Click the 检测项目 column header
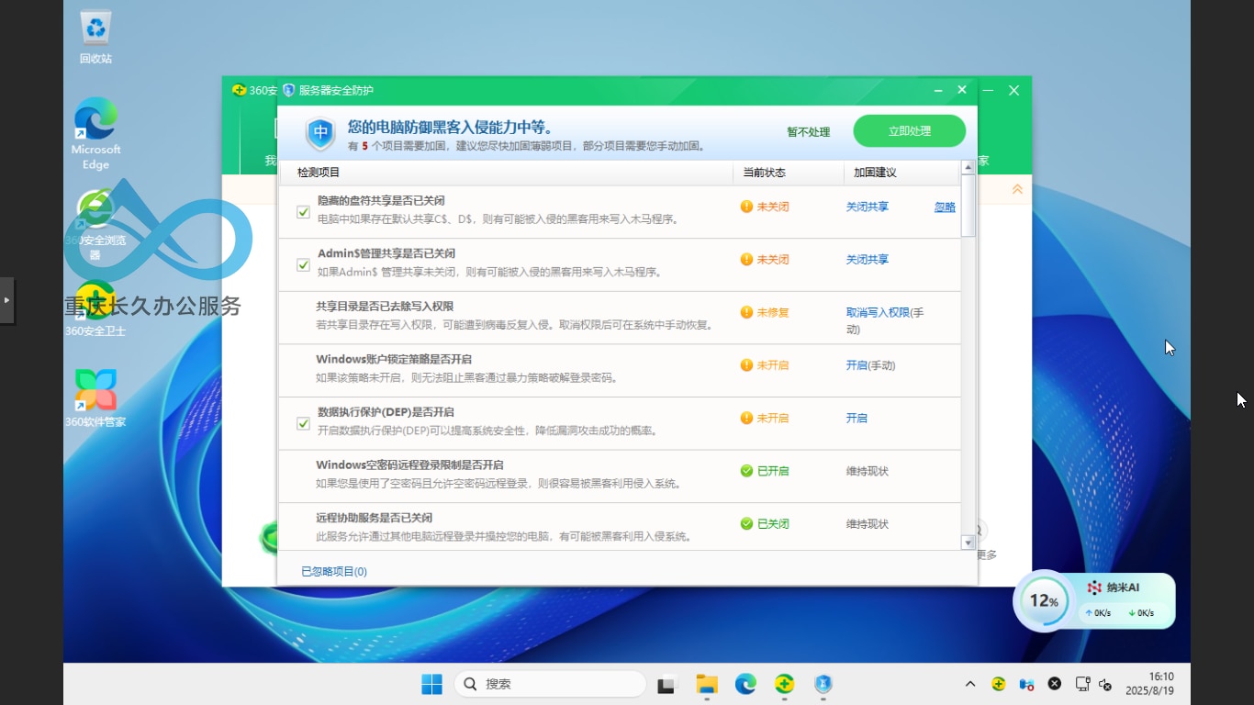 coord(319,173)
